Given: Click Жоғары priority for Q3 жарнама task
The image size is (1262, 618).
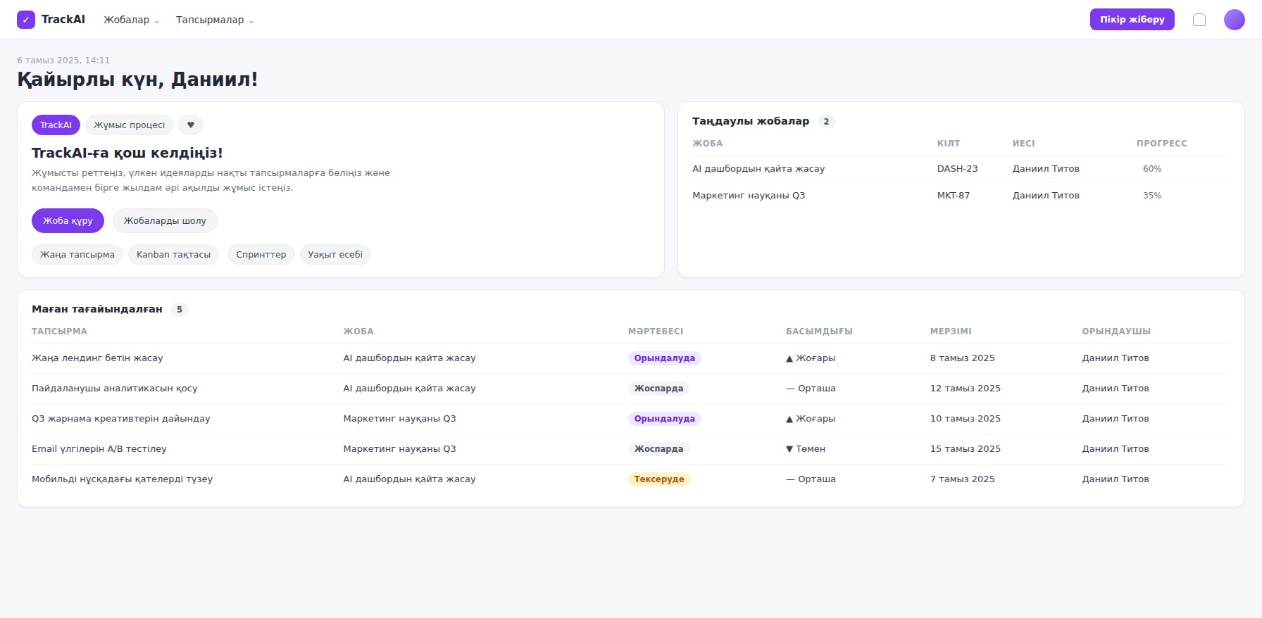Looking at the screenshot, I should [811, 419].
